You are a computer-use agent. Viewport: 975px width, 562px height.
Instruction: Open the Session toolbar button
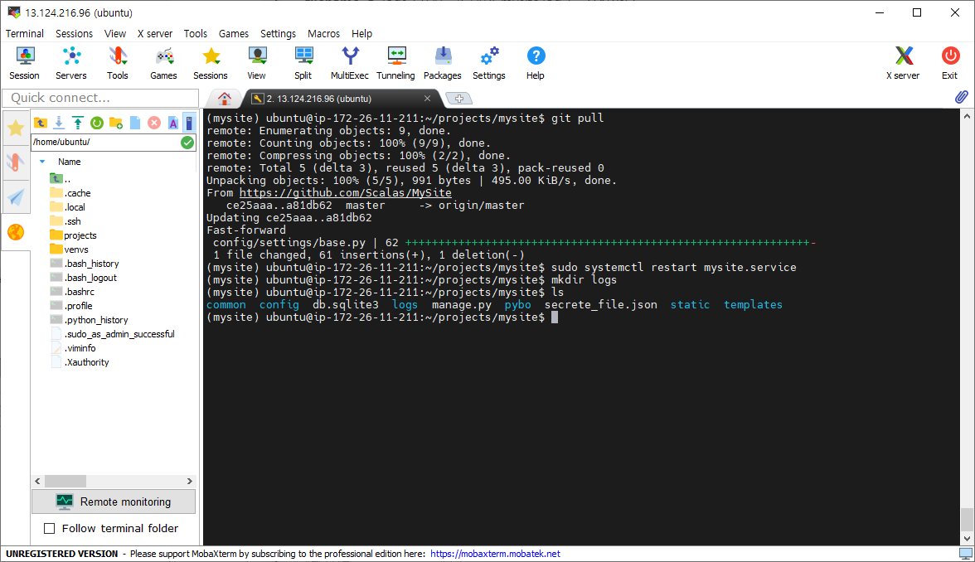coord(24,63)
